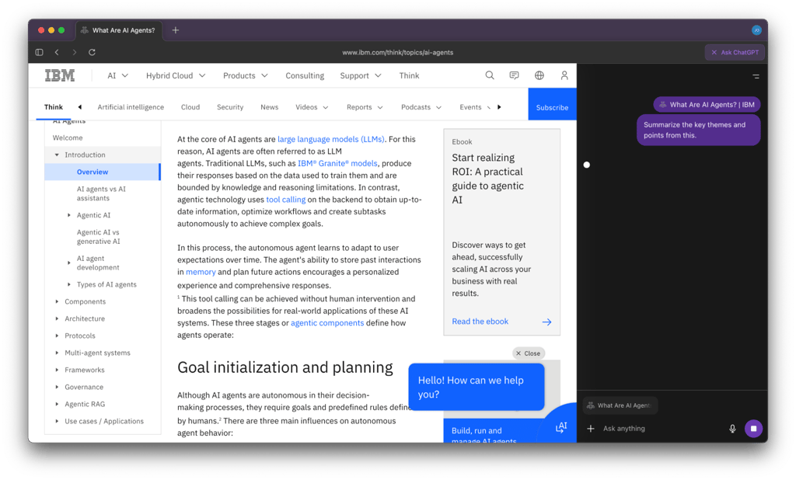
Task: Toggle the browser sidebar icon
Action: pyautogui.click(x=39, y=52)
